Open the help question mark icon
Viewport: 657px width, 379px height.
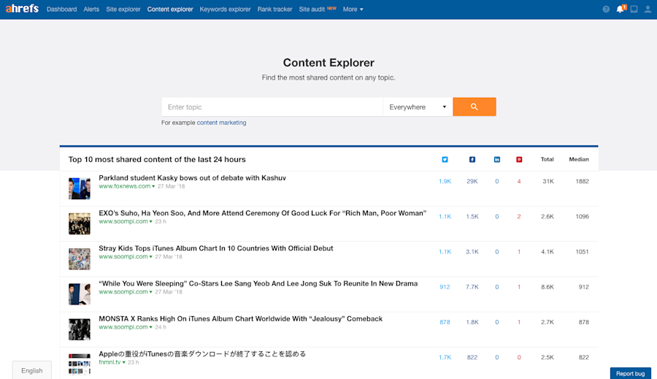click(606, 9)
